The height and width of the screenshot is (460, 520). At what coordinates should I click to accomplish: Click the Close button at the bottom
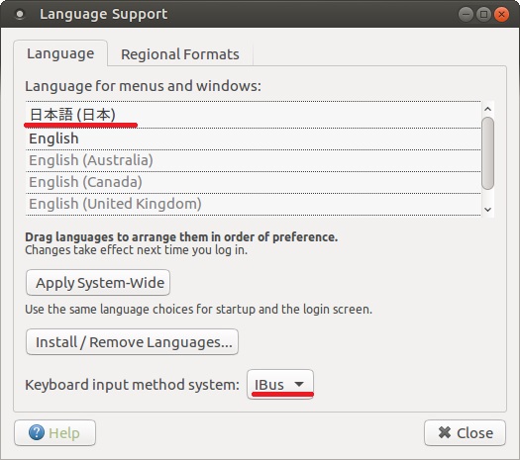[x=465, y=433]
